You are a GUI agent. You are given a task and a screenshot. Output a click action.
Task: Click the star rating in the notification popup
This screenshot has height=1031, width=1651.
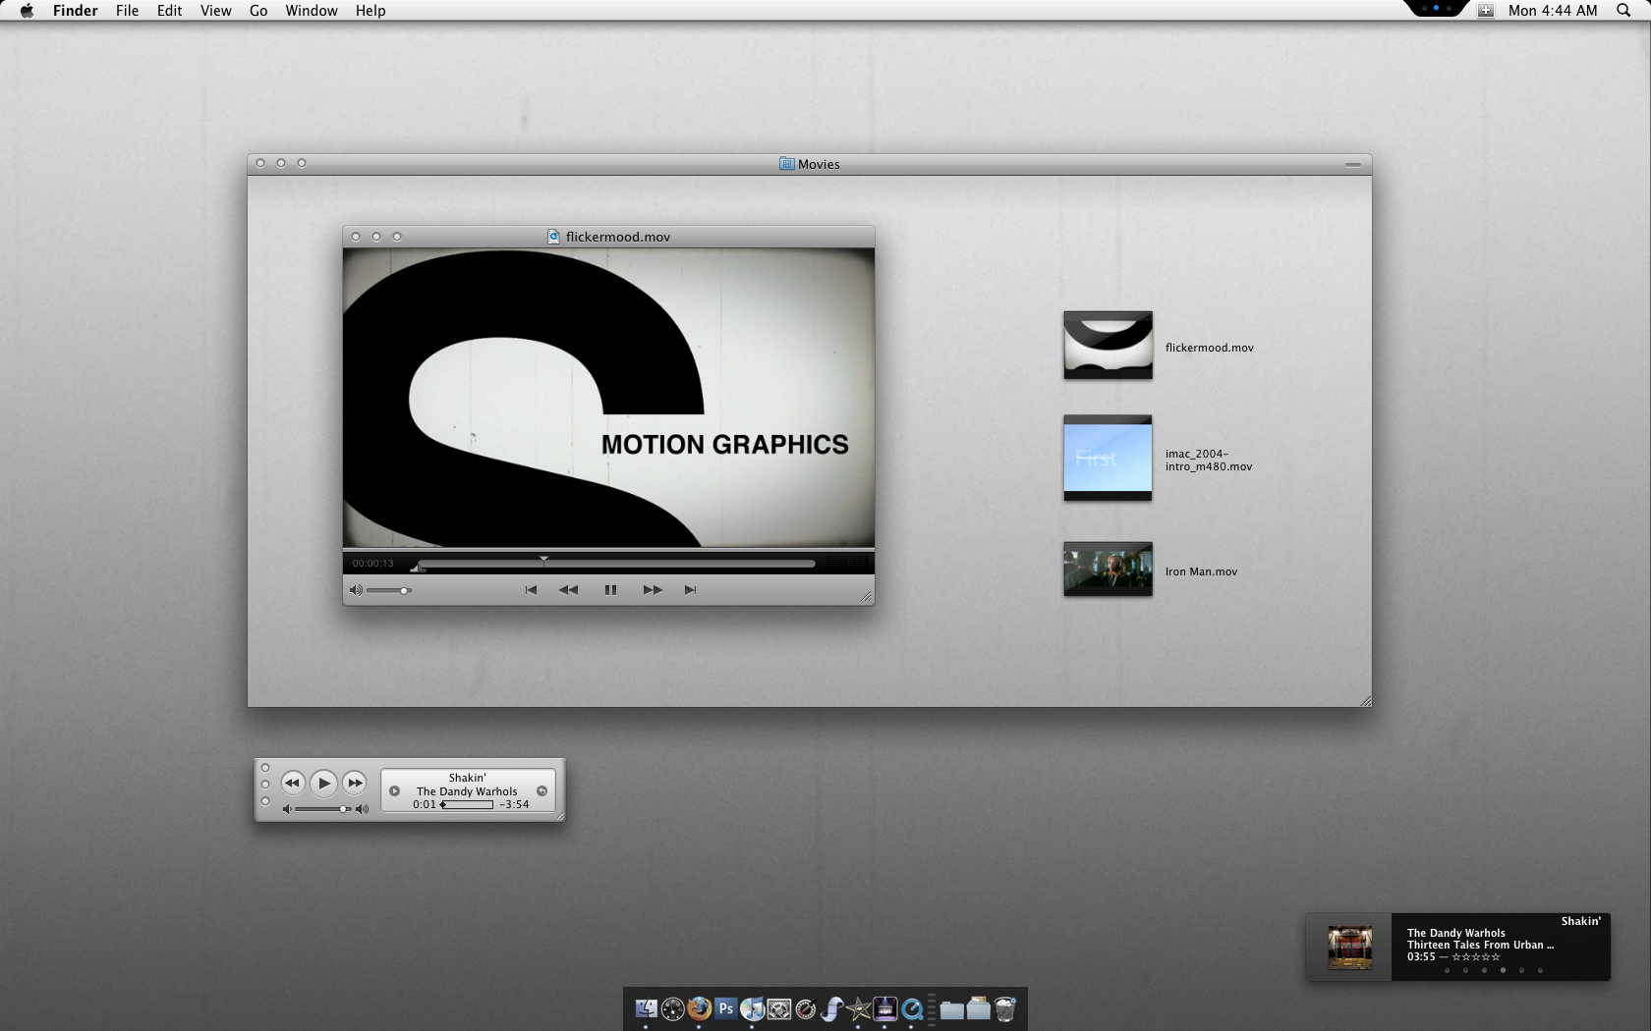tap(1475, 957)
